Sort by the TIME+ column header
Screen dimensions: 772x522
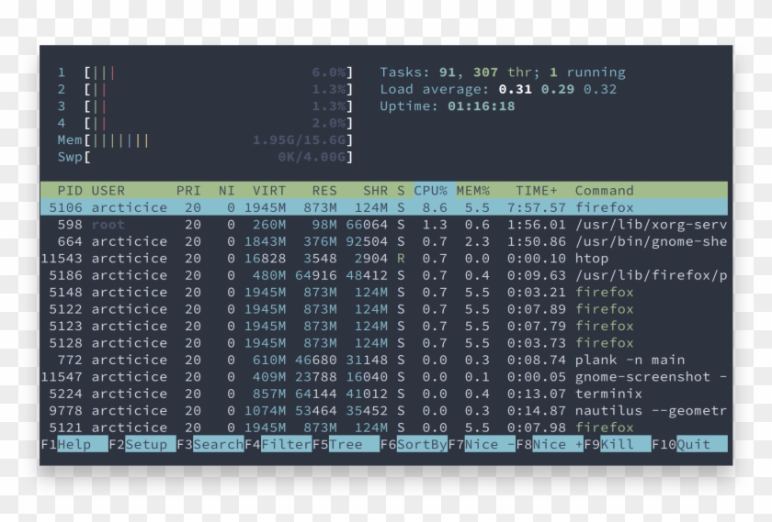[537, 191]
